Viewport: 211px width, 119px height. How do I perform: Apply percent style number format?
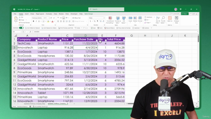click(x=95, y=21)
